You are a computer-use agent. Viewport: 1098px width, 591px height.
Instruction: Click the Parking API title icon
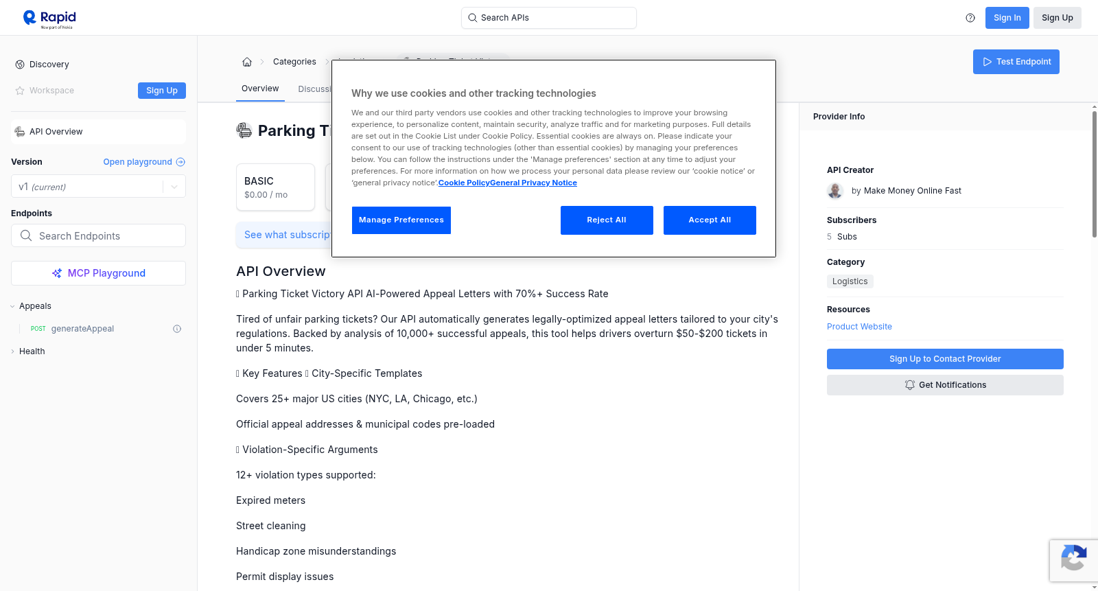point(244,130)
